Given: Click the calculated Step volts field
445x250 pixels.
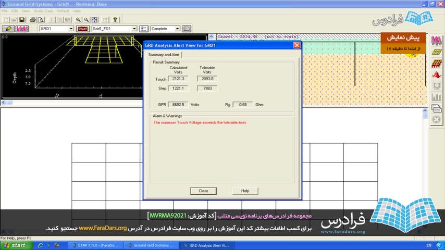Looking at the screenshot, I should click(x=178, y=88).
